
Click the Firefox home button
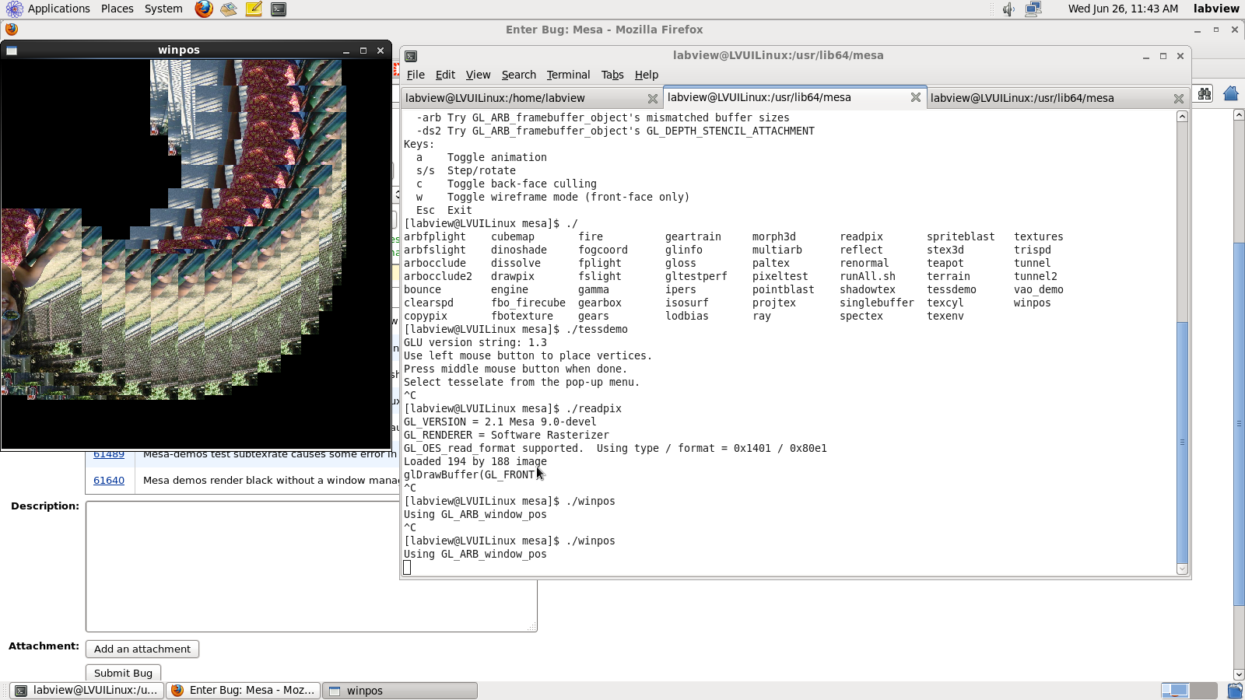(1231, 94)
